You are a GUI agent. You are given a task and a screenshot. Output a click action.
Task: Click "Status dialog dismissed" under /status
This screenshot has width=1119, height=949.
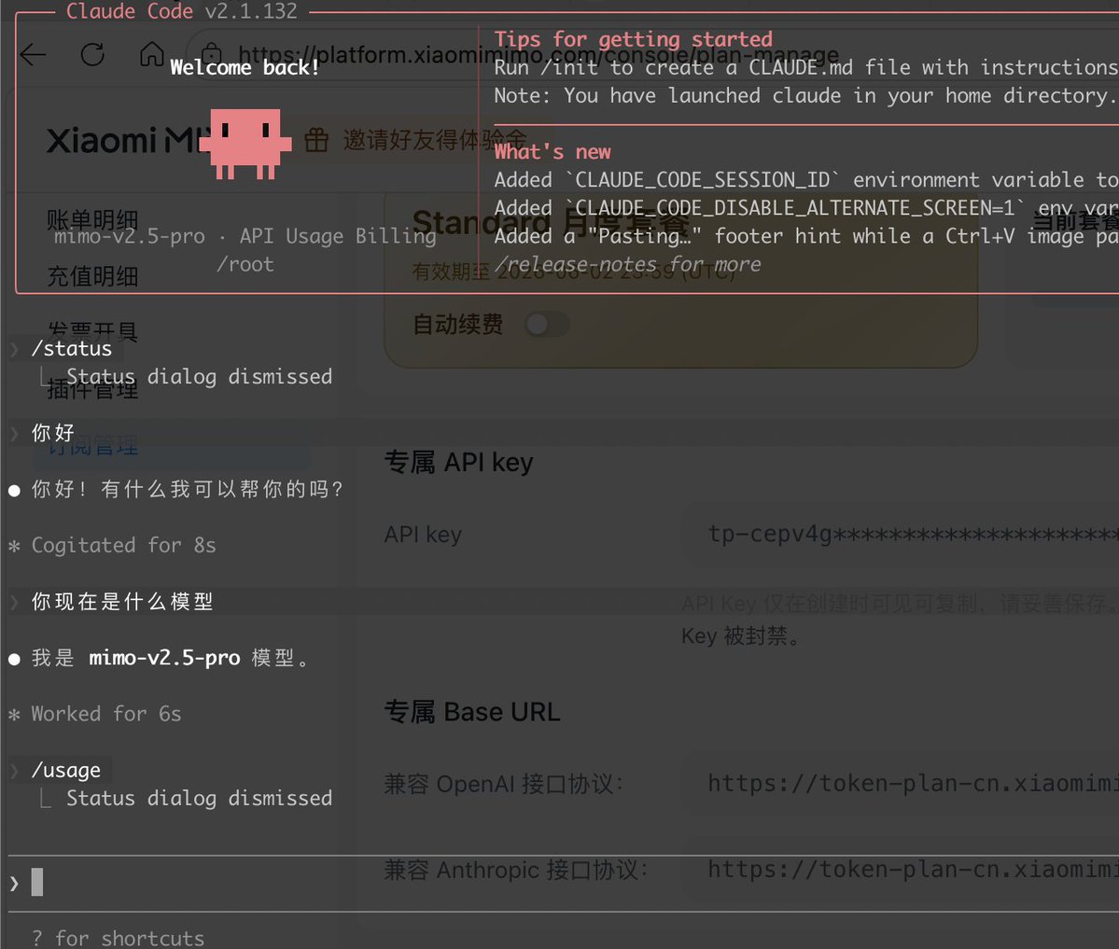point(199,376)
